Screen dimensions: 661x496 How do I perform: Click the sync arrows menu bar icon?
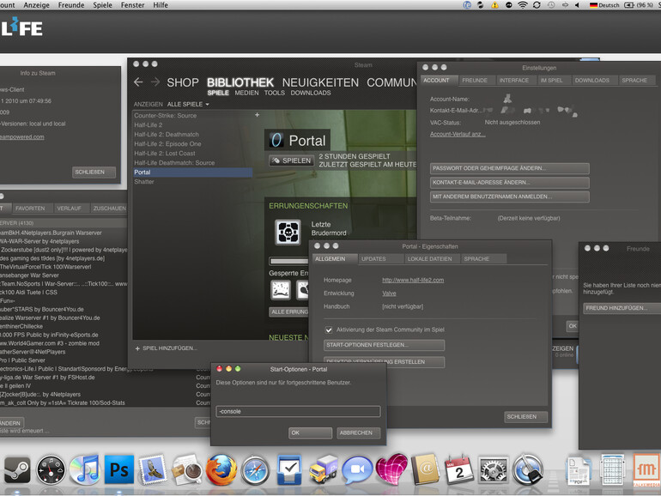(537, 5)
